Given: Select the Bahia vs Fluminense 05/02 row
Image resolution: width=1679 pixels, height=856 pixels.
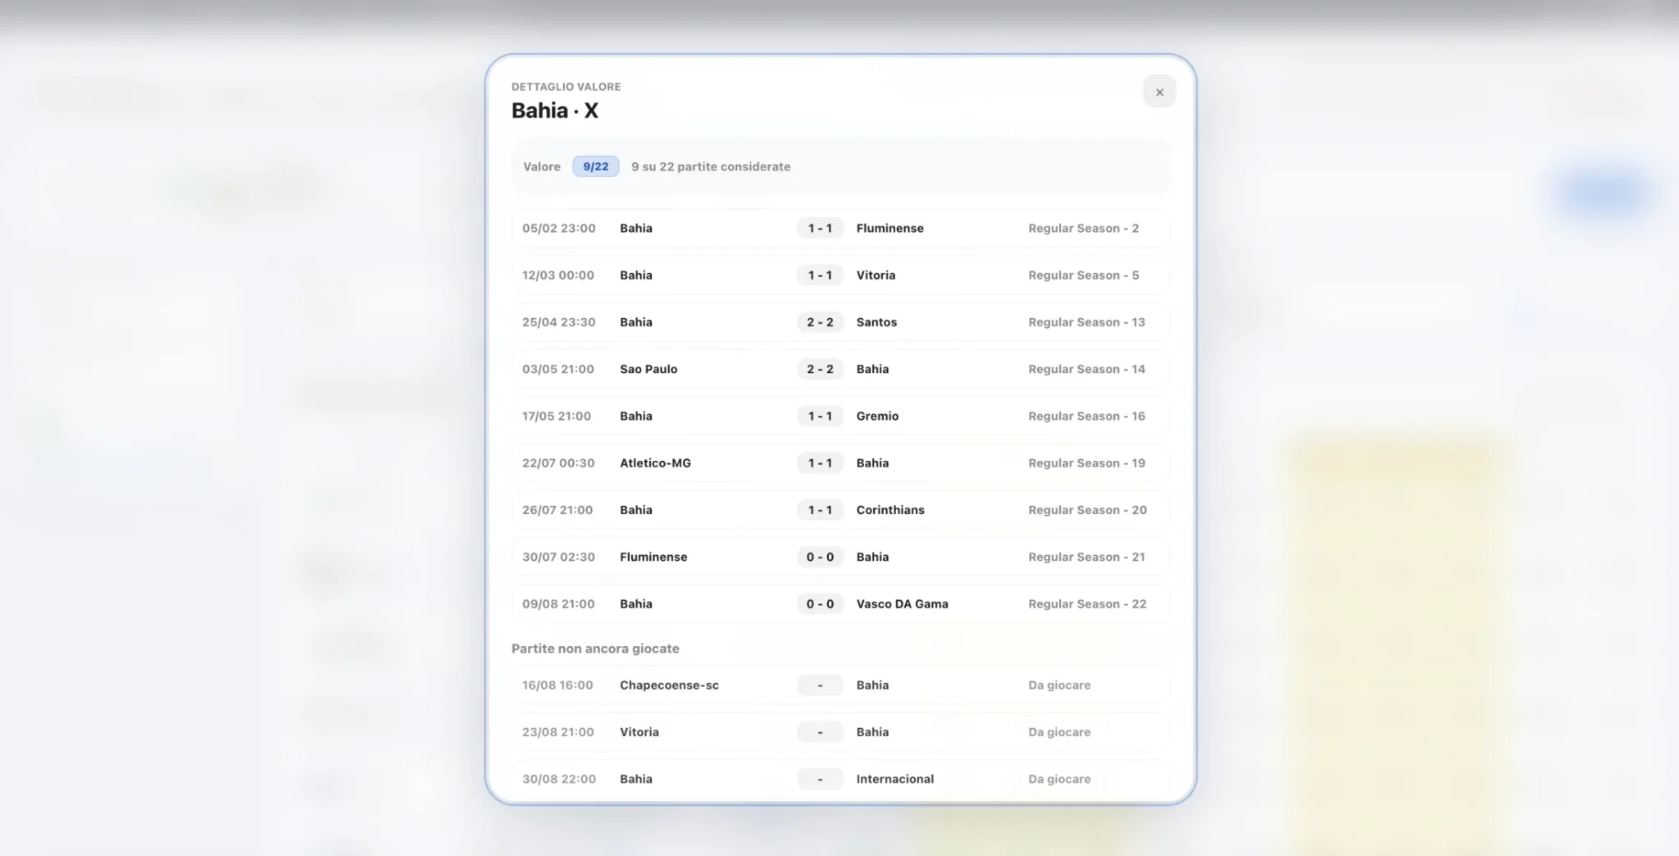Looking at the screenshot, I should (840, 228).
